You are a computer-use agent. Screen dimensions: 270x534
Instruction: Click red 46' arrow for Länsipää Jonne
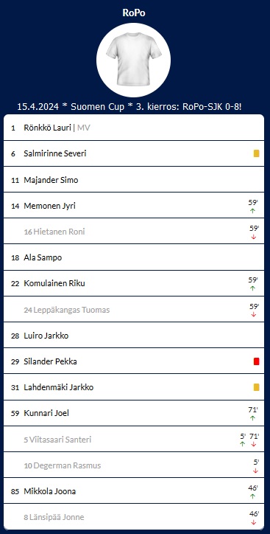(x=254, y=522)
